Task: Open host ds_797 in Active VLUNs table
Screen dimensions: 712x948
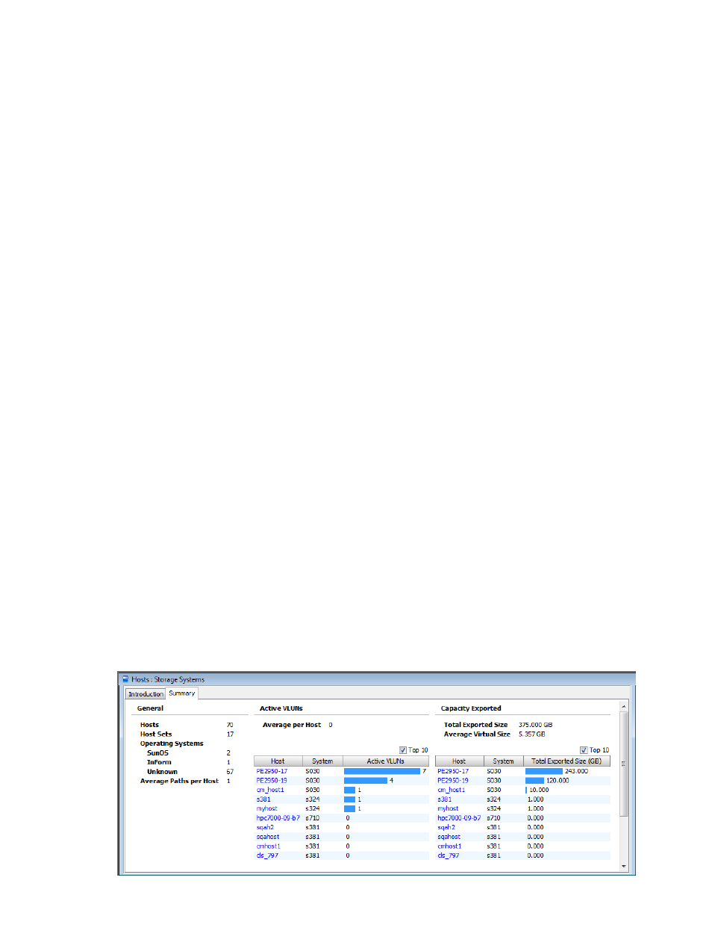Action: click(x=267, y=855)
